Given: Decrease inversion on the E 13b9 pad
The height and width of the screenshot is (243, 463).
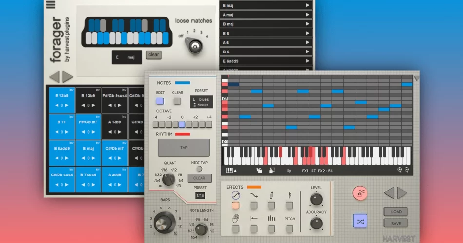Looking at the screenshot, I should (x=57, y=105).
